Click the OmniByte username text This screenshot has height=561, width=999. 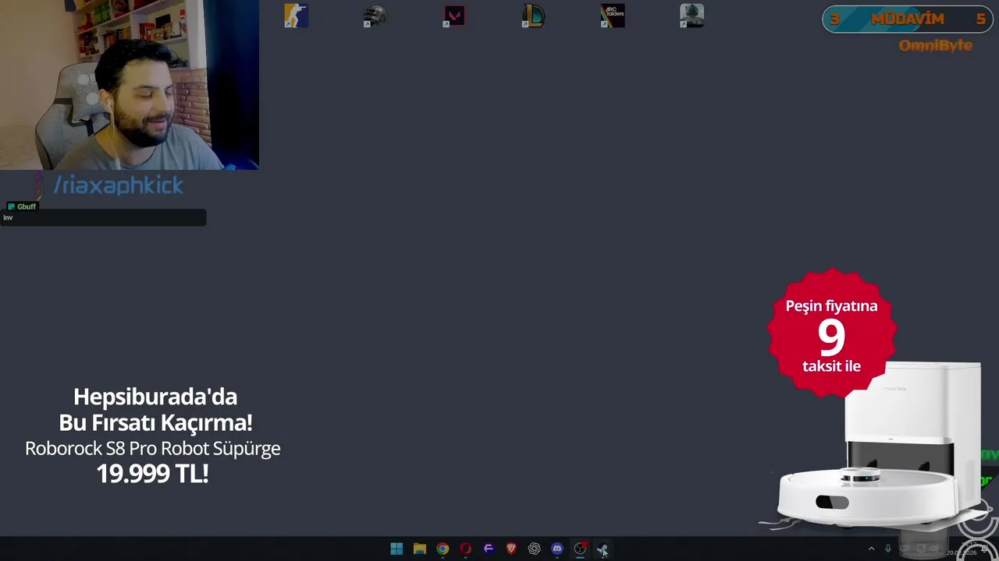(935, 45)
